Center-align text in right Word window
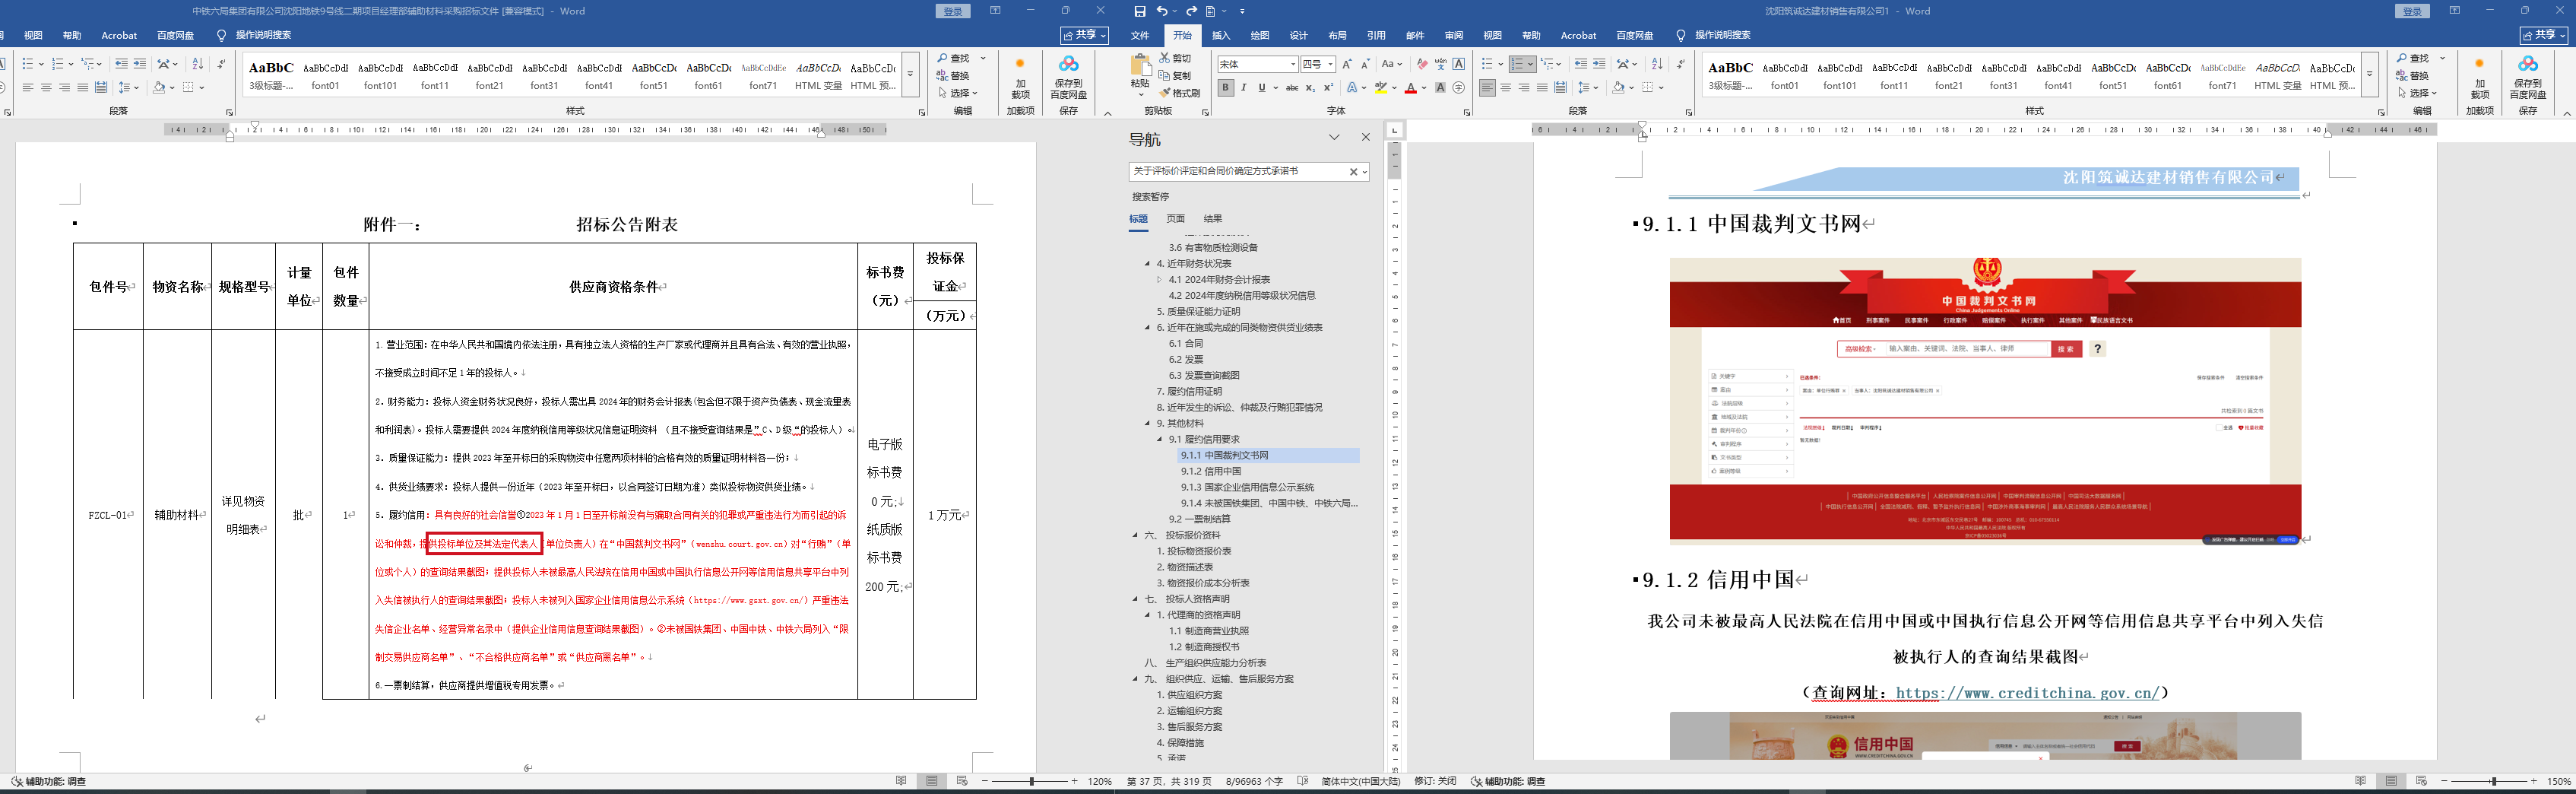 (x=1506, y=88)
